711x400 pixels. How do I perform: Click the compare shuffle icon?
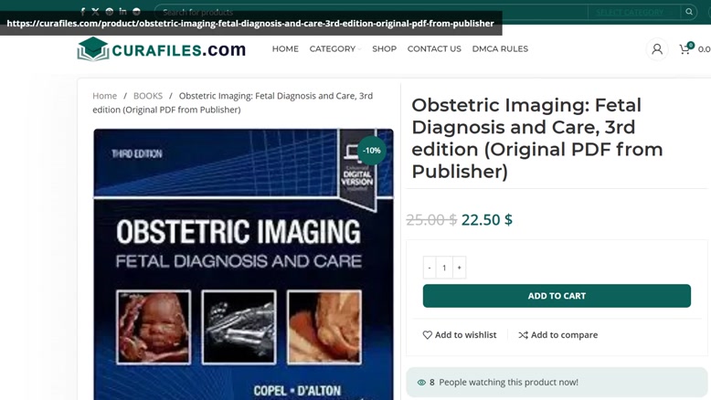[524, 335]
